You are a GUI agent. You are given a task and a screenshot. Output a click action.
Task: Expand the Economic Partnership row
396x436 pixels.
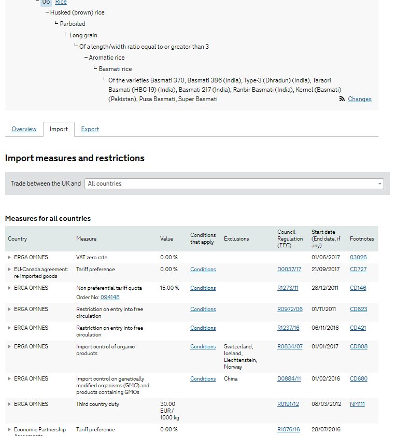tap(9, 430)
